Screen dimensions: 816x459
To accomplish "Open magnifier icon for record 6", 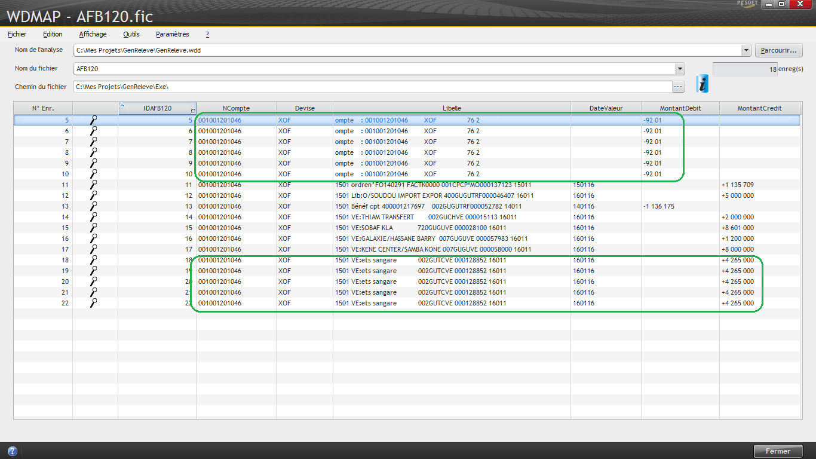I will pyautogui.click(x=94, y=131).
